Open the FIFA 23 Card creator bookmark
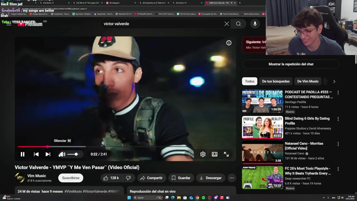Image resolution: width=357 pixels, height=201 pixels. coord(187,14)
